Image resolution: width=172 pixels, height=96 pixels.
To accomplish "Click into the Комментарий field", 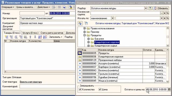I will pos(47,86).
